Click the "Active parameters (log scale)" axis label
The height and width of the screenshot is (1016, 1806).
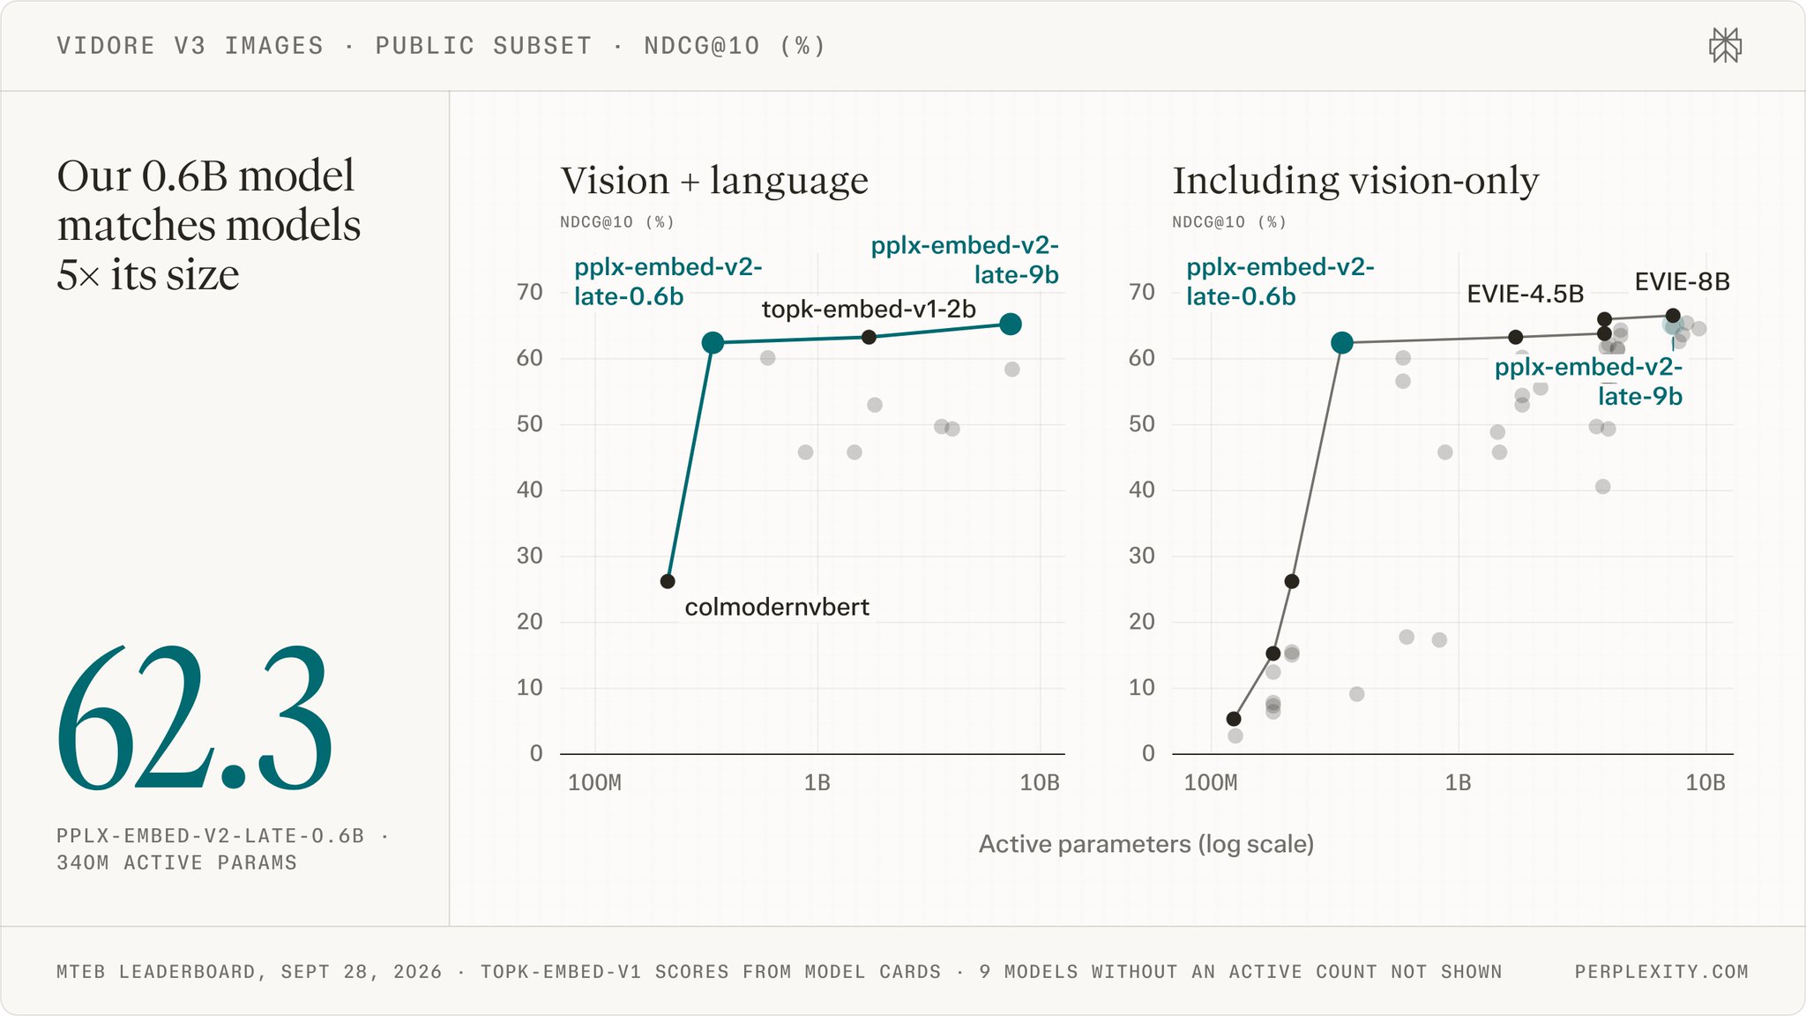[1146, 844]
